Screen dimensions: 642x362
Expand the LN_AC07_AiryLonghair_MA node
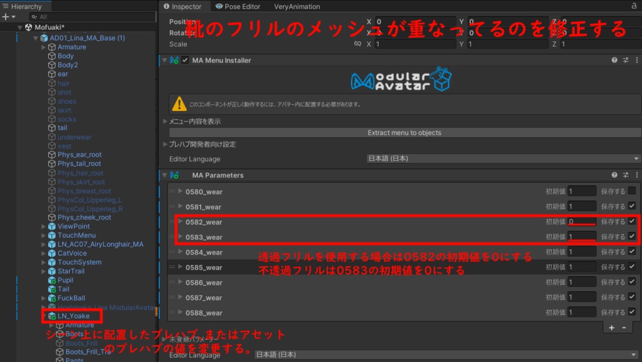43,244
